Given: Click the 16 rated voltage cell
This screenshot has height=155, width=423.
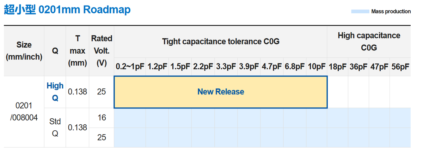Looking at the screenshot, I should 102,118.
